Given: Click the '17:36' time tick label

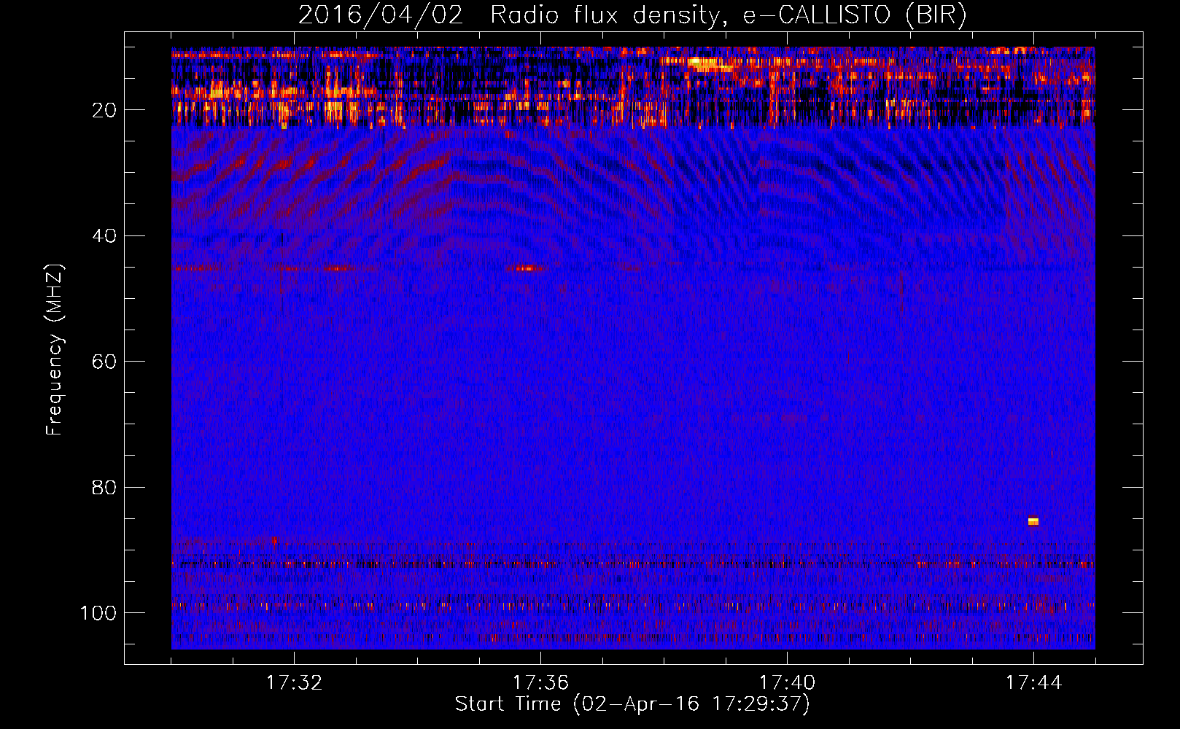Looking at the screenshot, I should [x=540, y=682].
